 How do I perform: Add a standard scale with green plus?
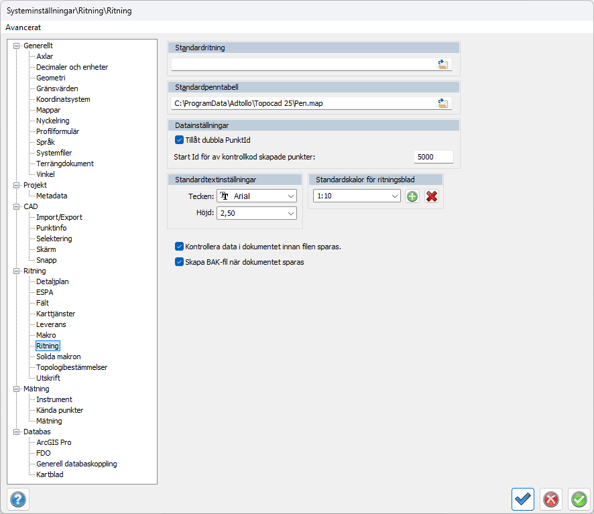pos(412,196)
